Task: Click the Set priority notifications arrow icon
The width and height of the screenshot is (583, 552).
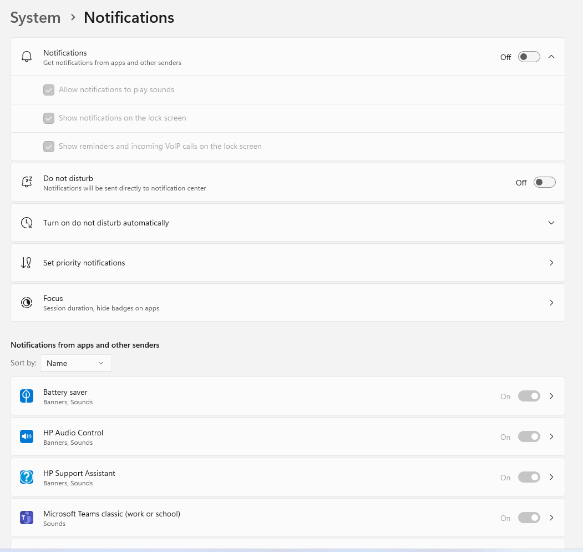Action: coord(27,263)
